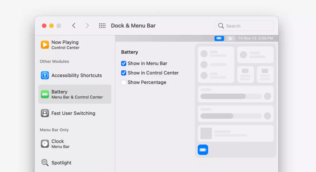This screenshot has height=172, width=316.
Task: Click the Fast User Switching icon
Action: 45,113
